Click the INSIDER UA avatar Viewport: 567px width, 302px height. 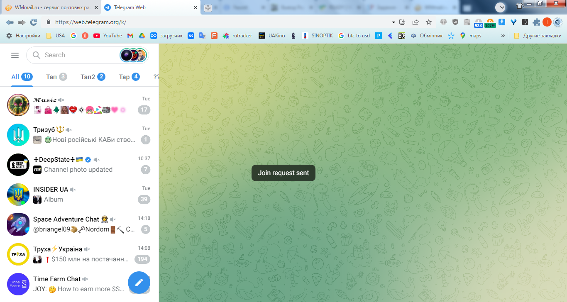[18, 195]
